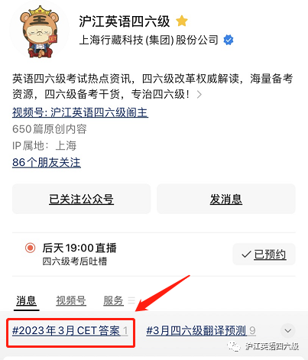Open the 视频号 沪江英语四六级阁主 link
The height and width of the screenshot is (360, 308).
tap(80, 112)
